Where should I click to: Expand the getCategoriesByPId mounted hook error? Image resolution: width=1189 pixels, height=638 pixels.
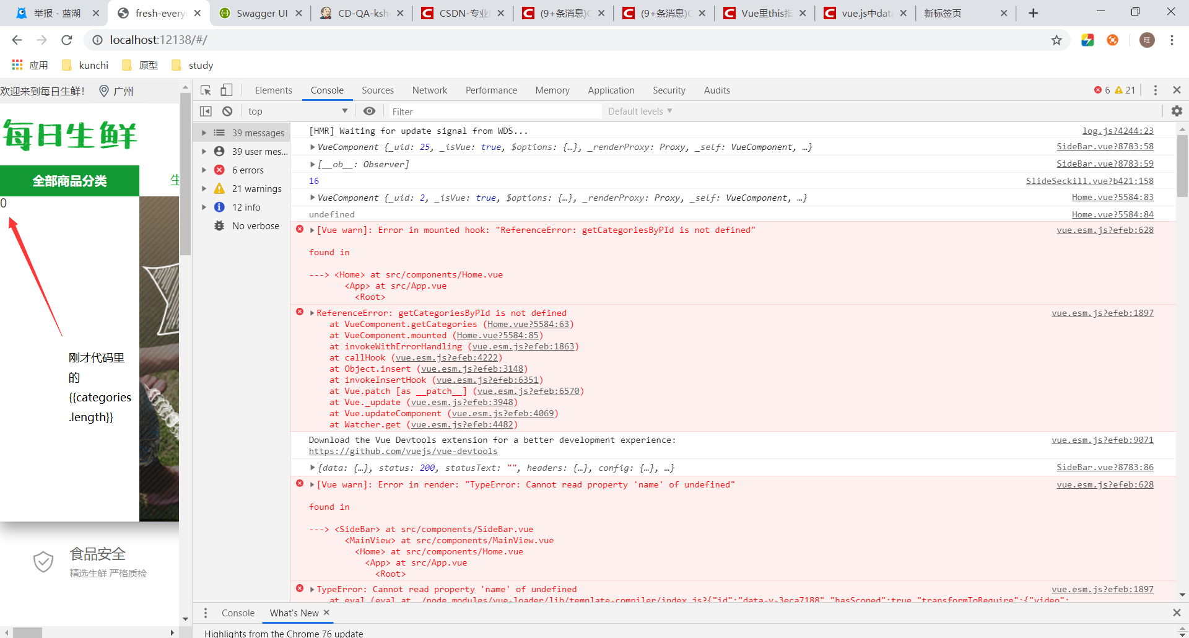(x=313, y=230)
